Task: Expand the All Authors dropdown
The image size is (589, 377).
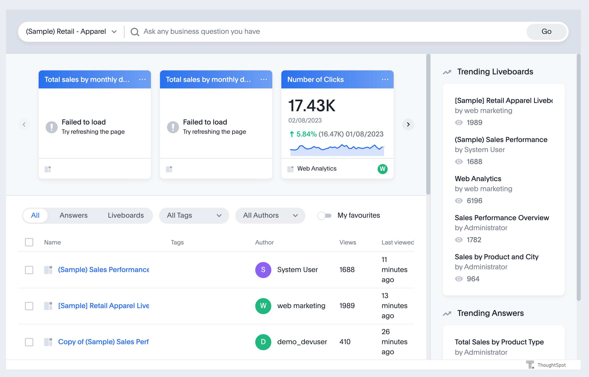Action: coord(270,215)
